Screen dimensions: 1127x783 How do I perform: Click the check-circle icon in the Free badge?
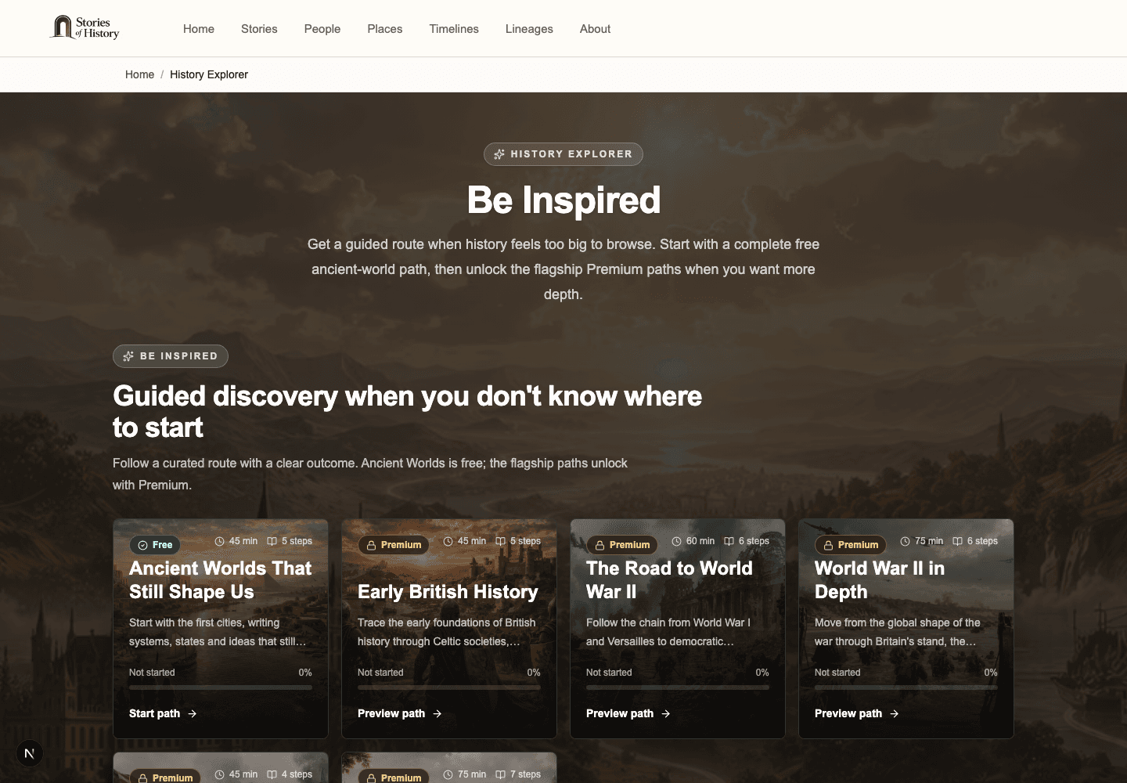coord(142,545)
